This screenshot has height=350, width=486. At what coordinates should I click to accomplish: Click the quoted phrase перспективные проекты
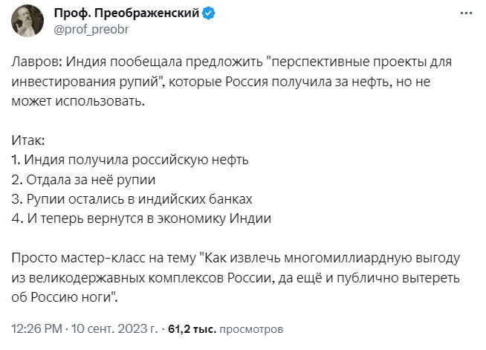[318, 62]
